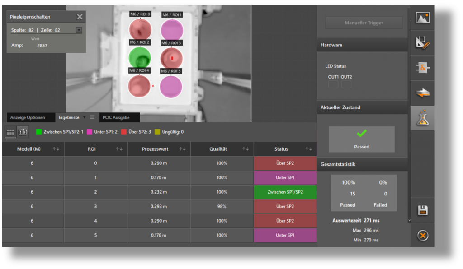Open the image view from the sidebar
Image resolution: width=463 pixels, height=269 pixels.
coord(422,18)
